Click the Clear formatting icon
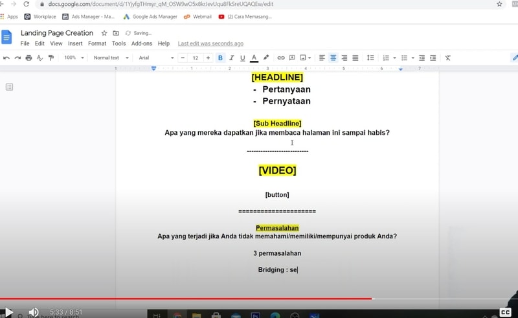 coord(447,58)
